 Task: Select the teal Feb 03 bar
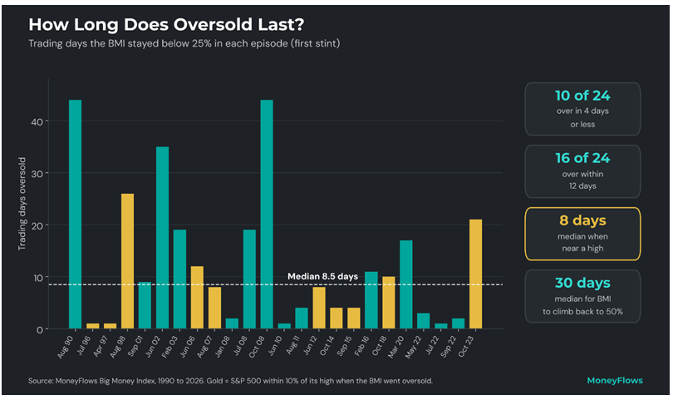coord(179,279)
